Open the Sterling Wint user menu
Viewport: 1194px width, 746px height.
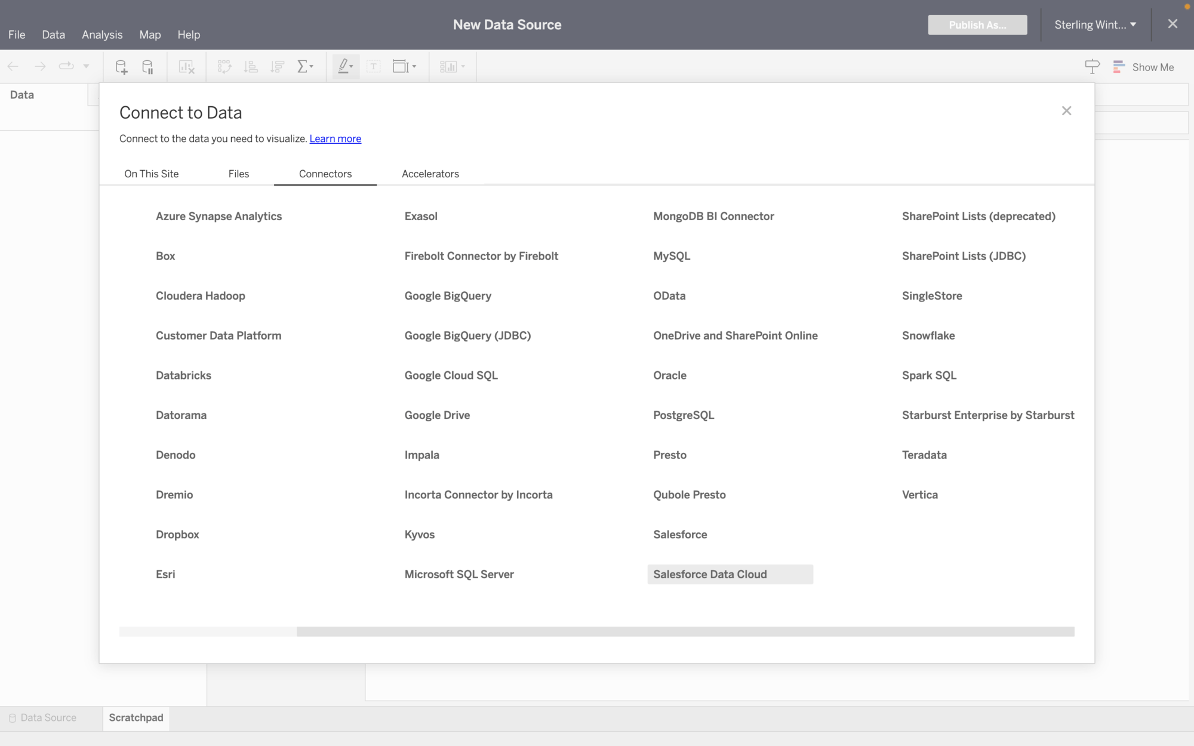(1095, 24)
